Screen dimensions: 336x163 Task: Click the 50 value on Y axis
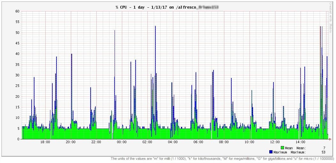[x=17, y=33]
